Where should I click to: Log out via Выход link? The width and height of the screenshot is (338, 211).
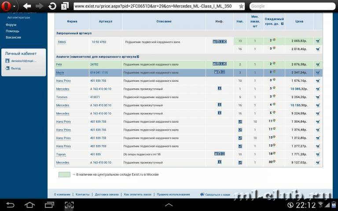(x=16, y=68)
